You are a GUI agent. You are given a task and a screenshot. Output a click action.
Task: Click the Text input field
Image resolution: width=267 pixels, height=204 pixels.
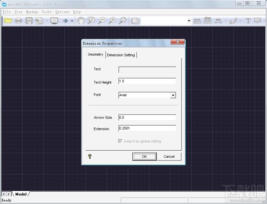147,70
